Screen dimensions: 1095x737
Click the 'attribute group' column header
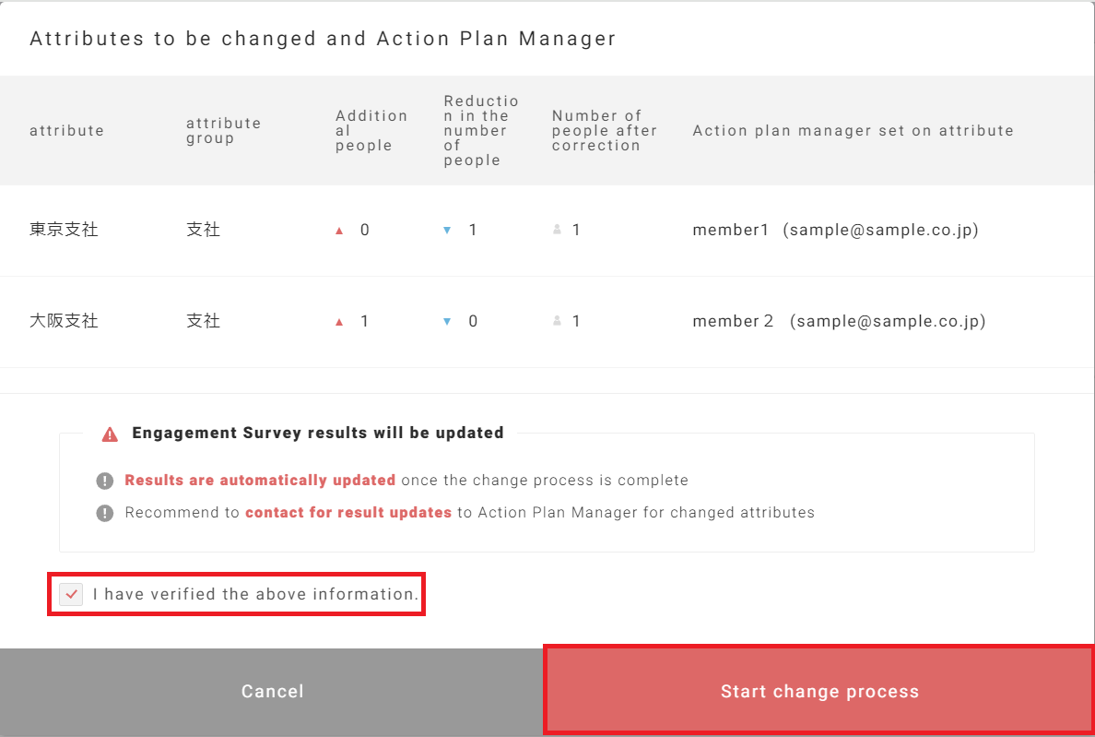pyautogui.click(x=223, y=131)
